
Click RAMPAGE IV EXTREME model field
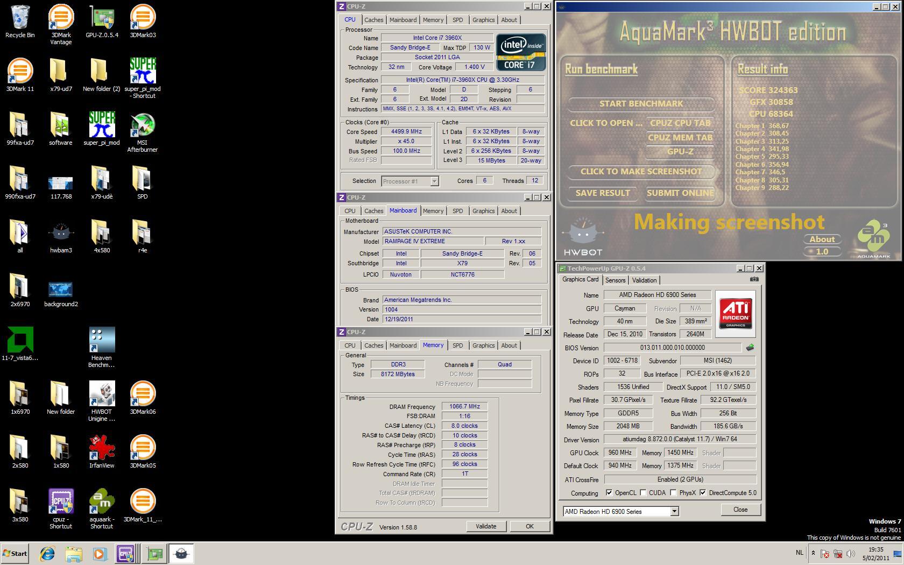(x=433, y=241)
